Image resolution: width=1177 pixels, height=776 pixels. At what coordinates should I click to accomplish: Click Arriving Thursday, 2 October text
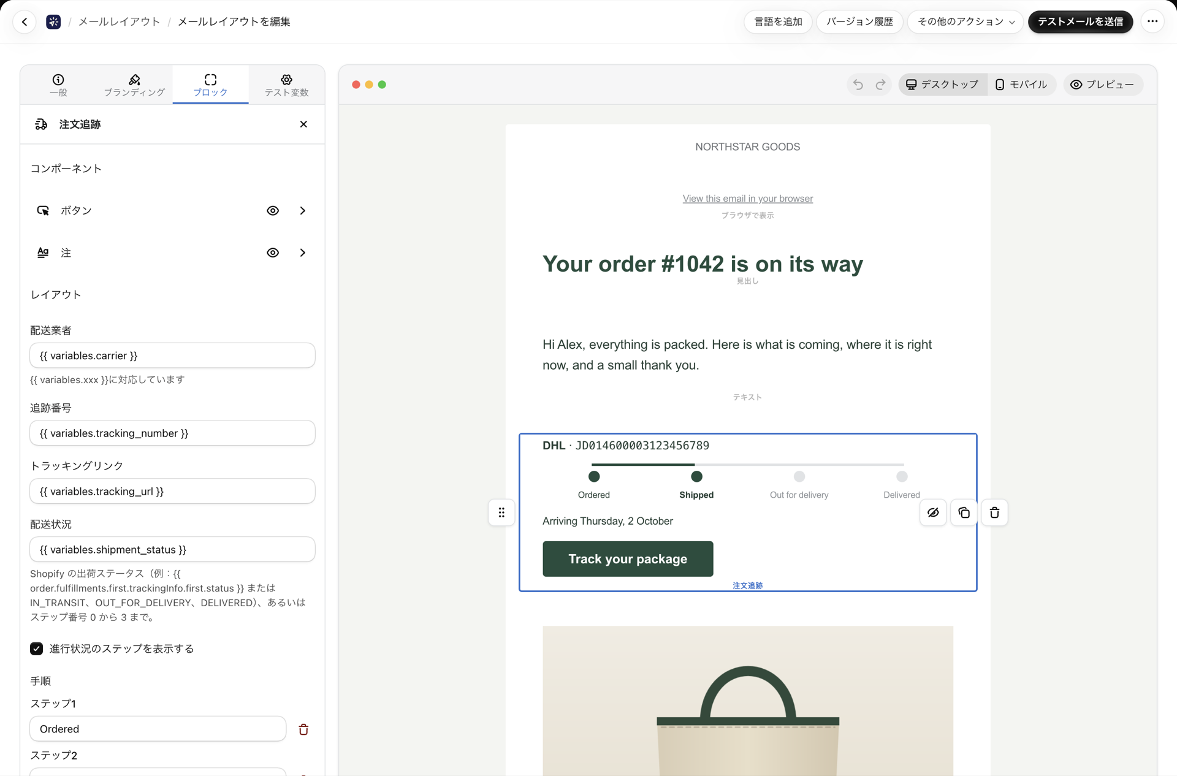(608, 521)
